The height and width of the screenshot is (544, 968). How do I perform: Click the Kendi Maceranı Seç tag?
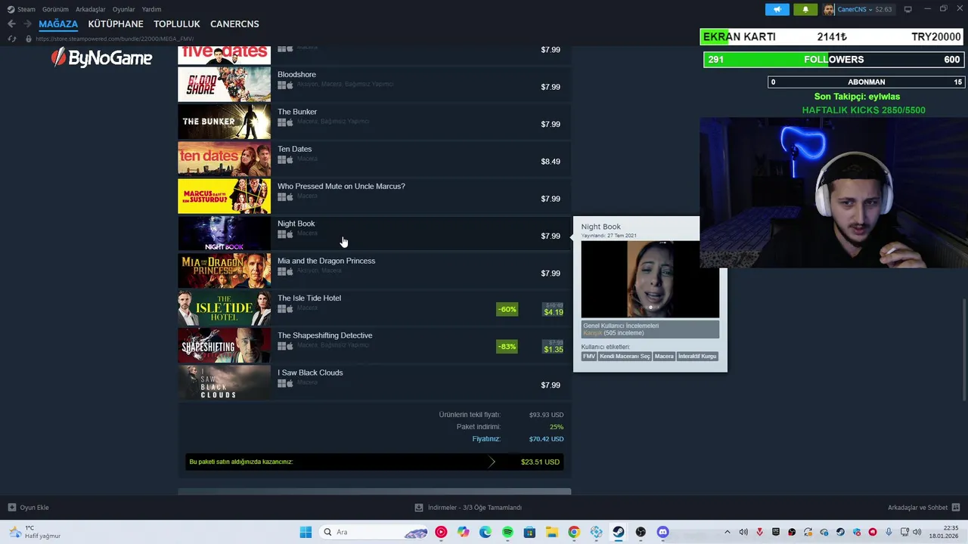pyautogui.click(x=625, y=357)
